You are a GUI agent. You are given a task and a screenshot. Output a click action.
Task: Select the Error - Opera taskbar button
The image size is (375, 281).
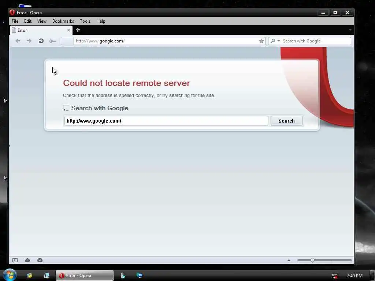point(85,276)
